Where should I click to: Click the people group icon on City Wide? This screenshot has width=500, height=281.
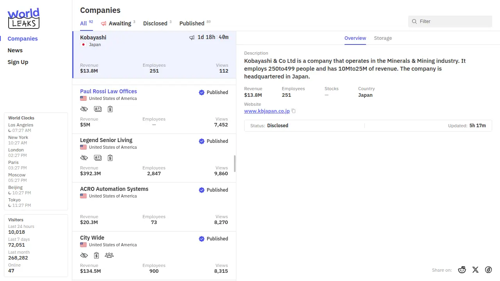pyautogui.click(x=109, y=255)
